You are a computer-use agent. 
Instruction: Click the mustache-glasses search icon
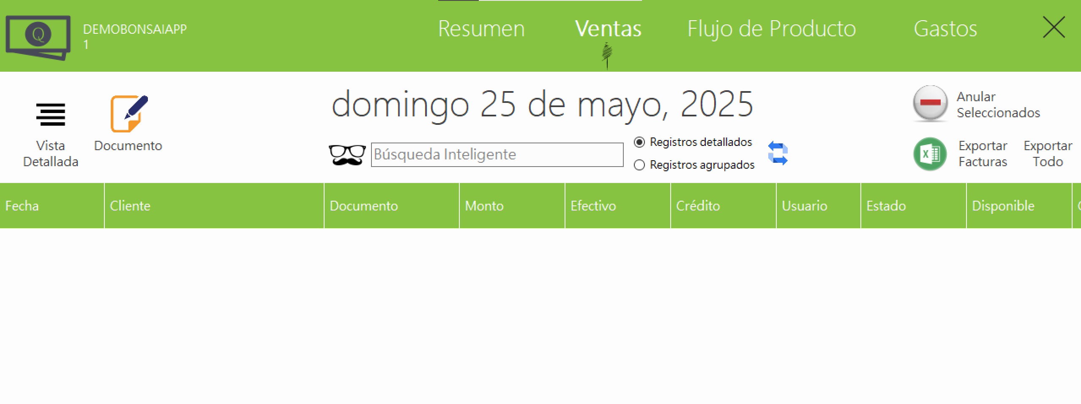pyautogui.click(x=347, y=154)
